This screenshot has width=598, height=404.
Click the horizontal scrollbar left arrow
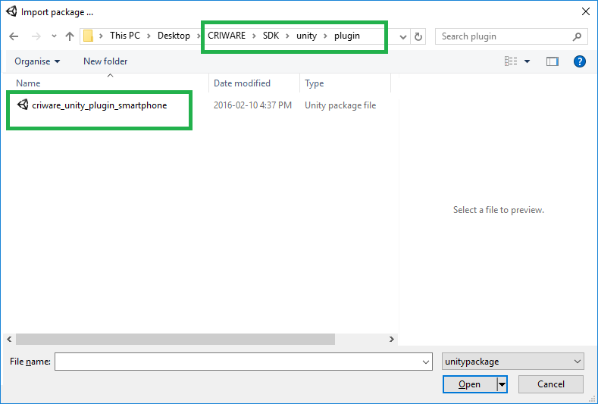9,339
